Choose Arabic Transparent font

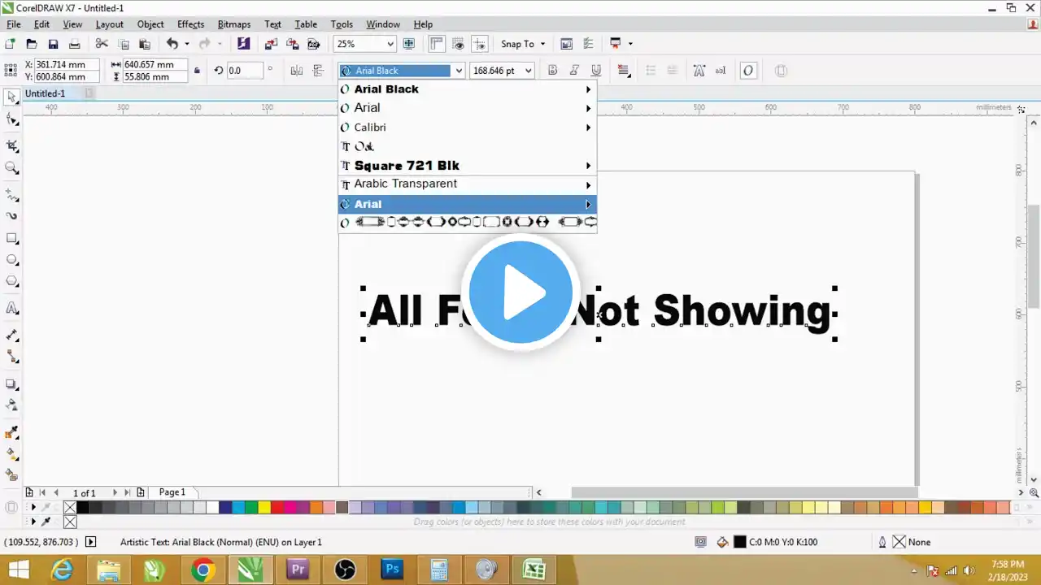point(468,184)
